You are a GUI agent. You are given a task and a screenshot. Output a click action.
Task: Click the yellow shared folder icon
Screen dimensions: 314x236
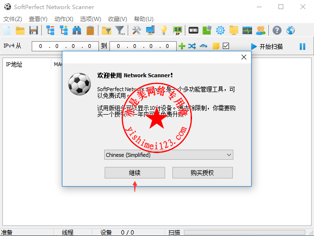tap(234, 30)
